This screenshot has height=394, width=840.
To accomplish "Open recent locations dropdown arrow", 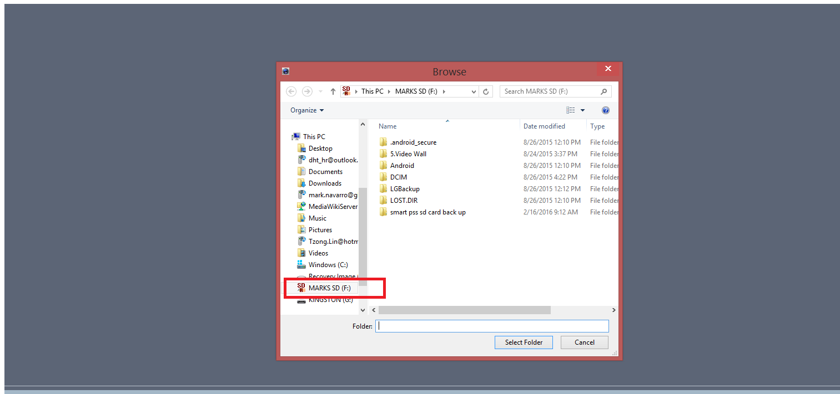I will tap(320, 91).
